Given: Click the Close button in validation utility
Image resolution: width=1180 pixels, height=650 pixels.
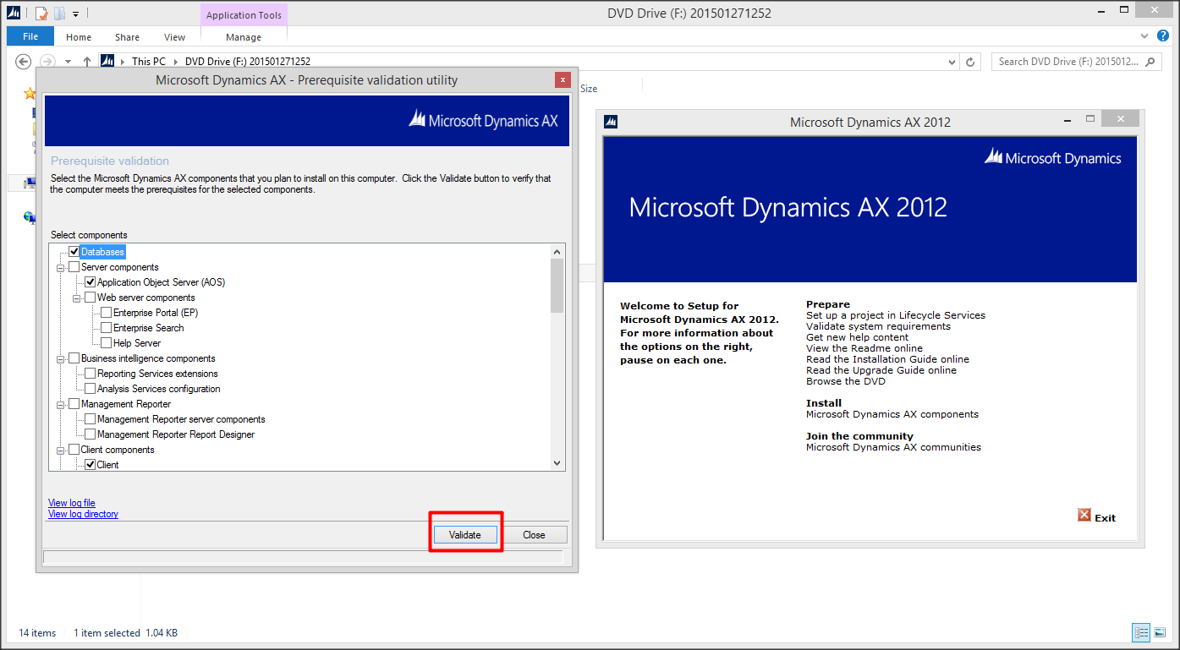Looking at the screenshot, I should pyautogui.click(x=534, y=535).
